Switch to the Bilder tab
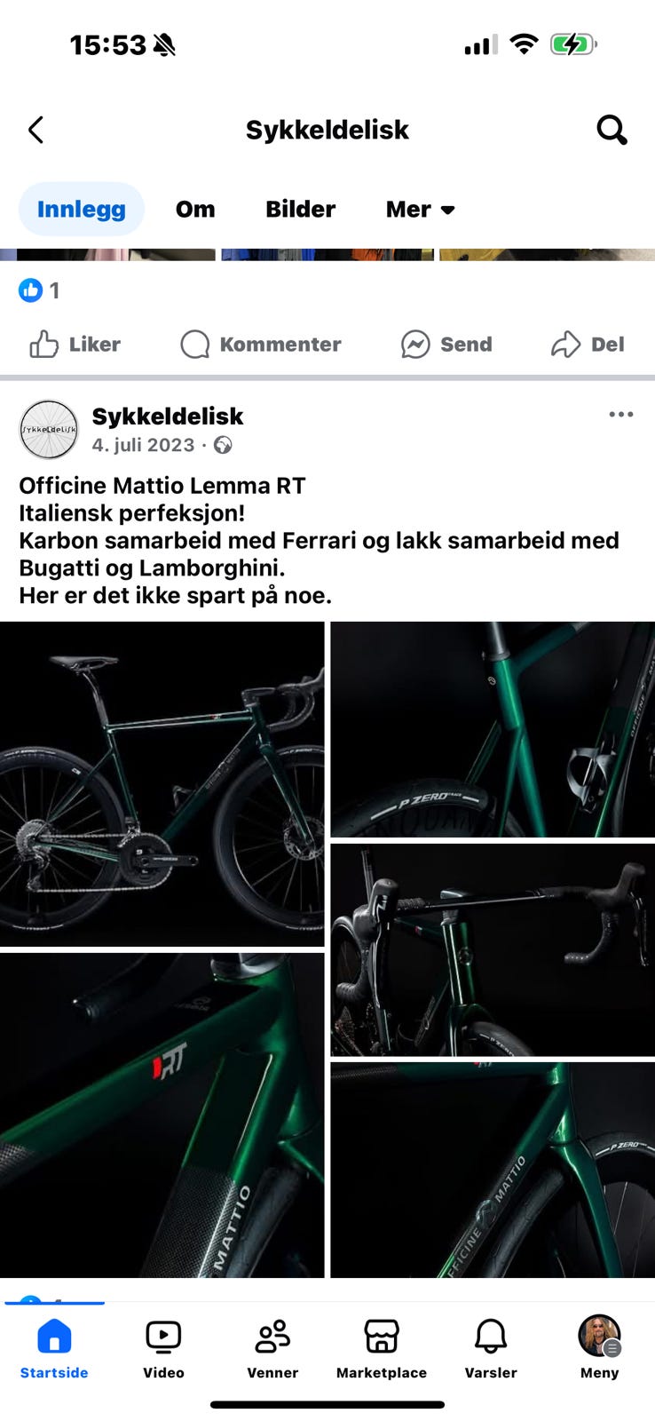 pyautogui.click(x=300, y=210)
